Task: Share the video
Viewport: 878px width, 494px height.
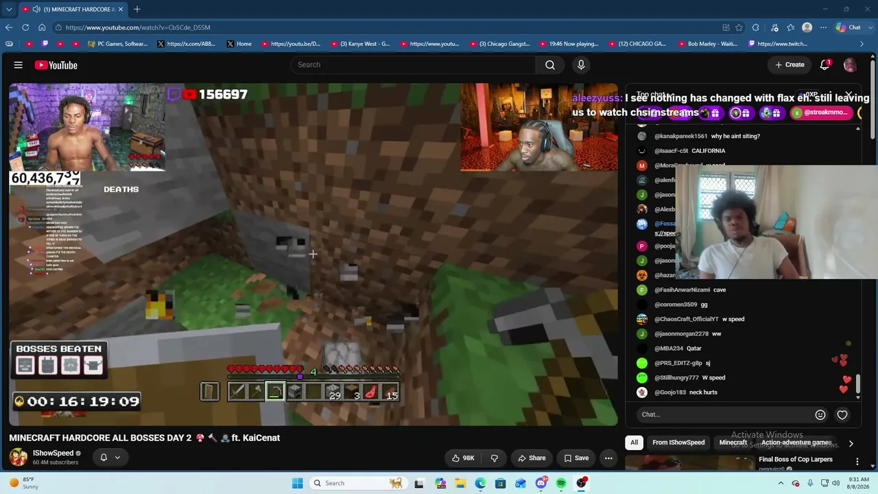Action: click(x=532, y=458)
